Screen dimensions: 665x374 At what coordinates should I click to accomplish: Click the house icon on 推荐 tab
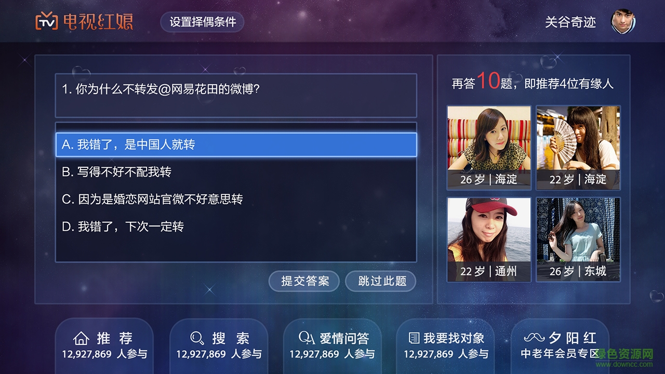coord(81,339)
